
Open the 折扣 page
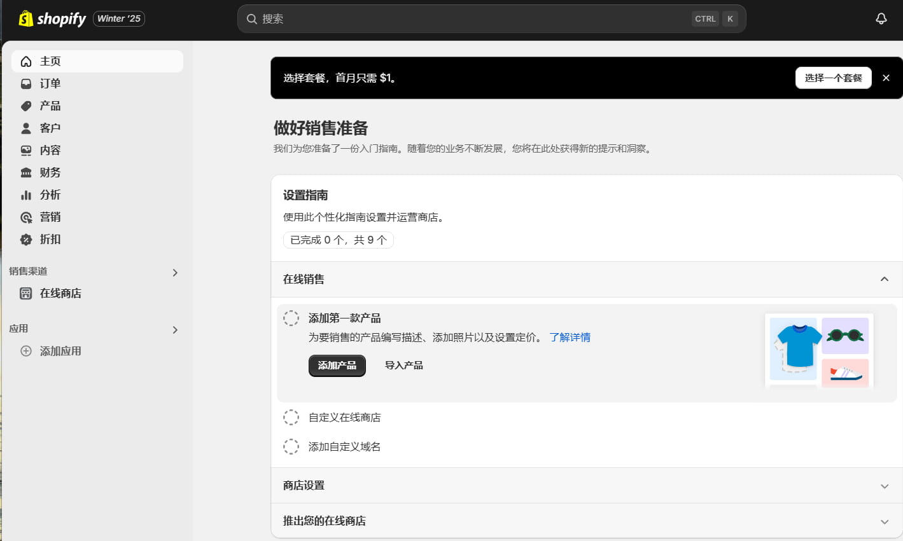pyautogui.click(x=50, y=239)
